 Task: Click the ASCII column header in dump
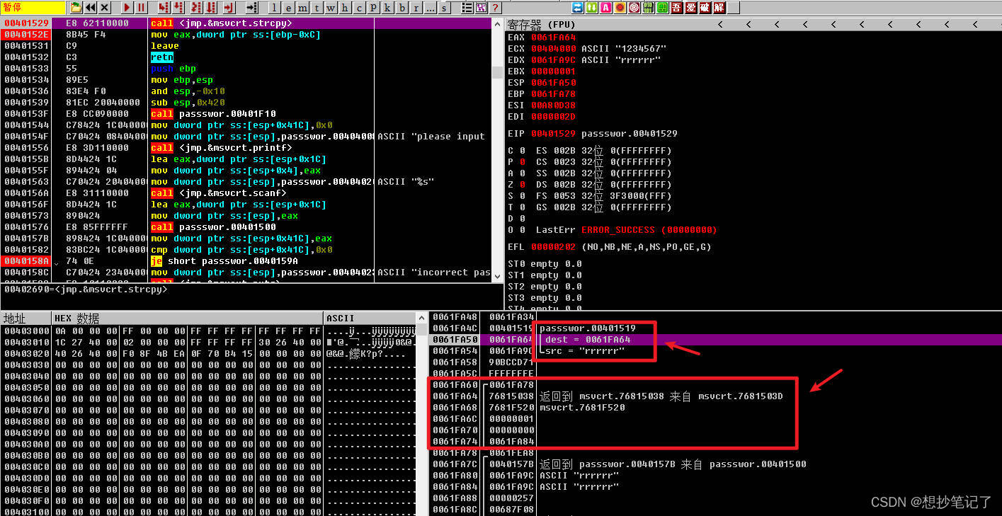click(x=369, y=319)
